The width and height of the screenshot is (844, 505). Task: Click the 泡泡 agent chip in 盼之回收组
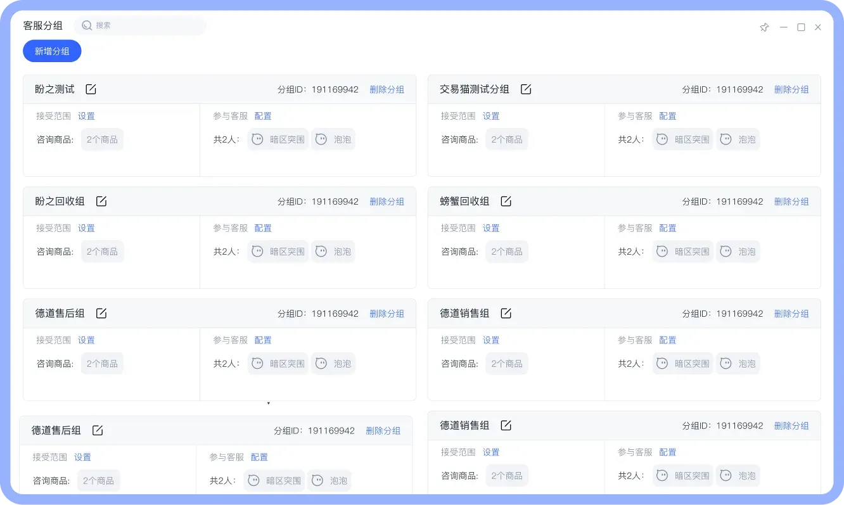[x=333, y=252]
